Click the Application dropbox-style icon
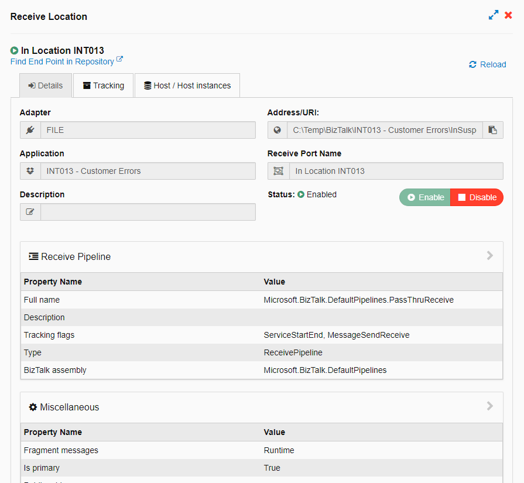 point(30,171)
